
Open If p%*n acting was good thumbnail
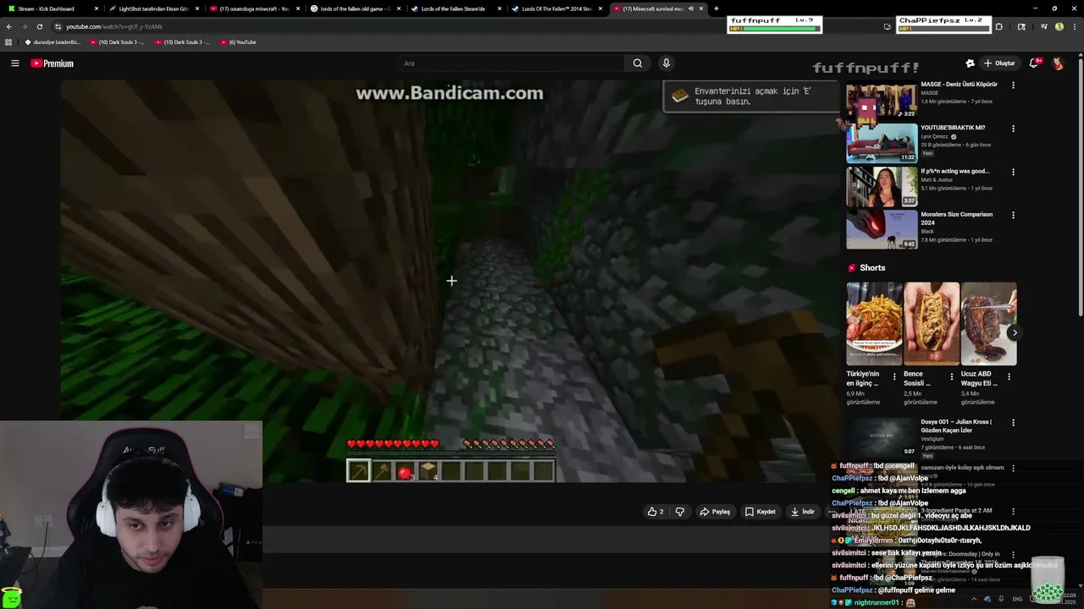882,186
